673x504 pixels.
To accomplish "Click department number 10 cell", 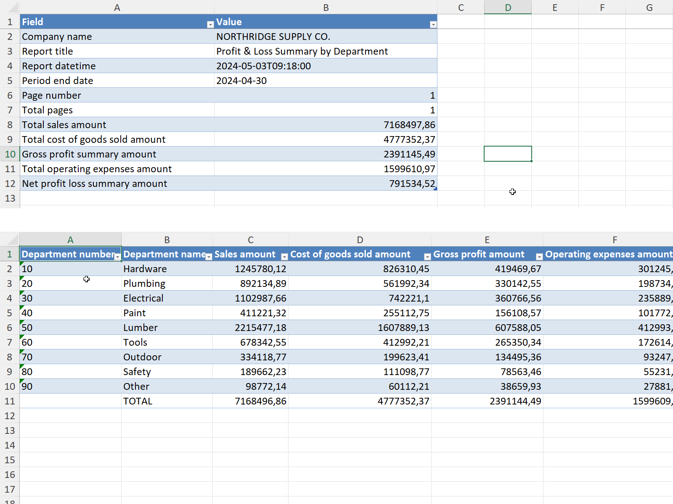I will (70, 269).
